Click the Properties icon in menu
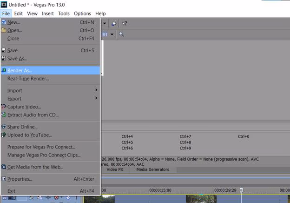 click(x=4, y=179)
